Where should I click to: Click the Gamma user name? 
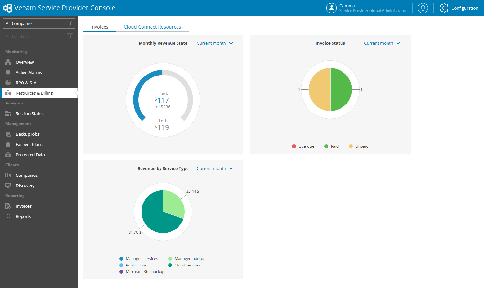[x=347, y=6]
